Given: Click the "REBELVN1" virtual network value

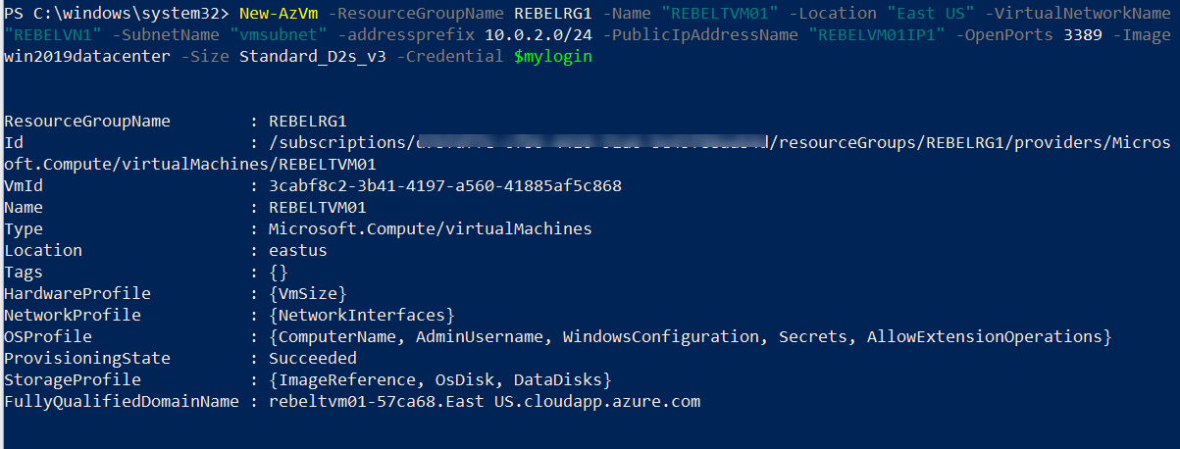Looking at the screenshot, I should pos(52,35).
